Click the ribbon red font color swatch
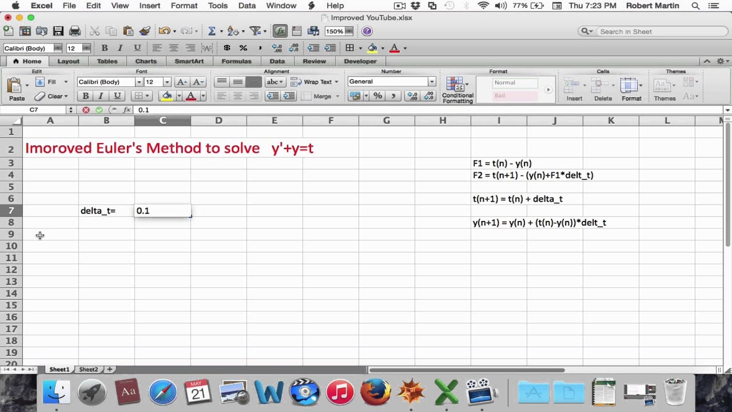This screenshot has height=412, width=732. point(191,96)
